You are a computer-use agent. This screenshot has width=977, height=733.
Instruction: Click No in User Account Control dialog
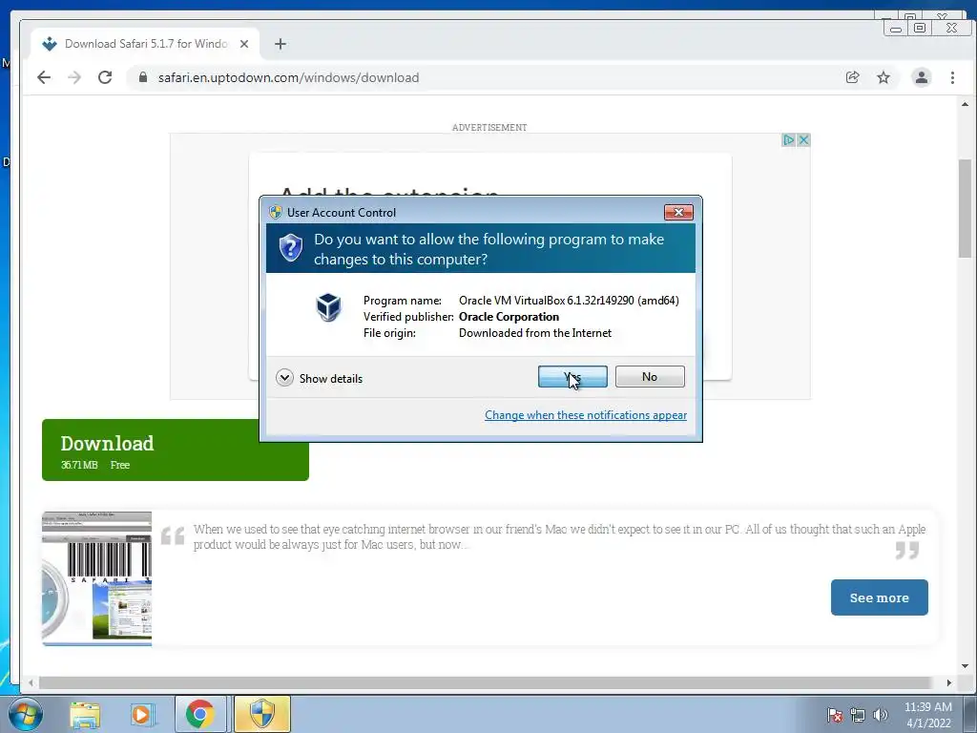(x=649, y=376)
